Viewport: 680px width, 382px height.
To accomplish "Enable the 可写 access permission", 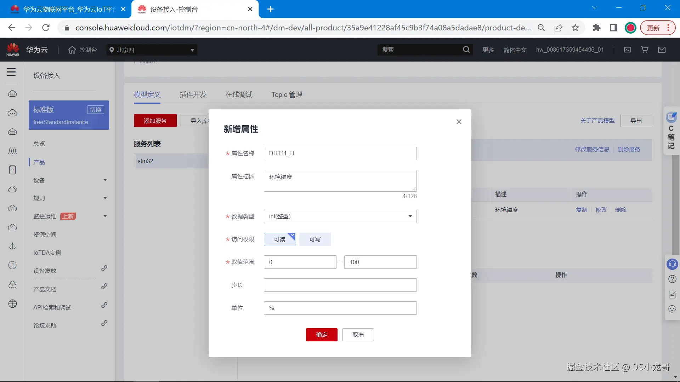I will [315, 239].
